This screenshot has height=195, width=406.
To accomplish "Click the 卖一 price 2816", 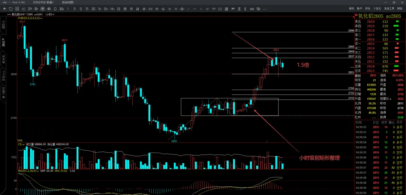I will 371,39.
